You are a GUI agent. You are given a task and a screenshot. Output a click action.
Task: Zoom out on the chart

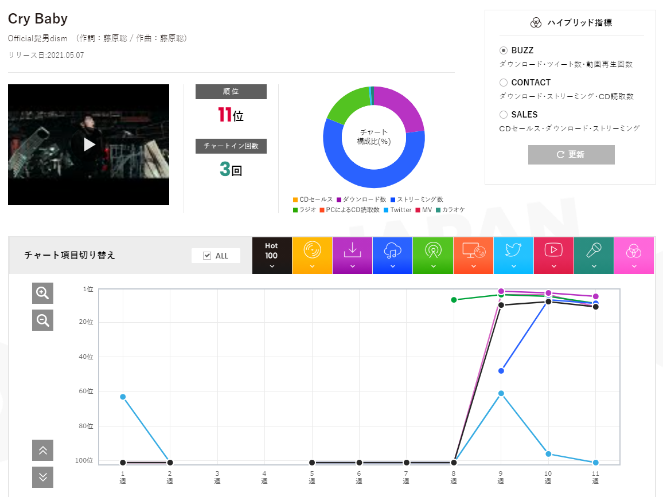point(42,320)
